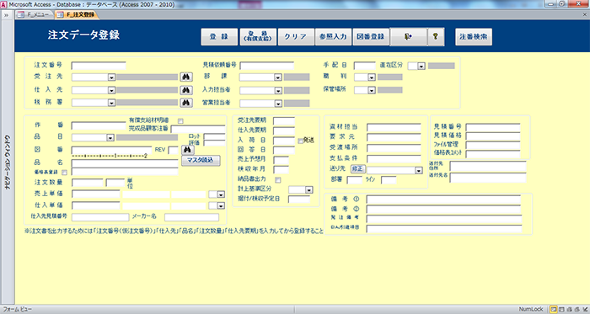Switch to the F_メニュー tab

tap(35, 14)
